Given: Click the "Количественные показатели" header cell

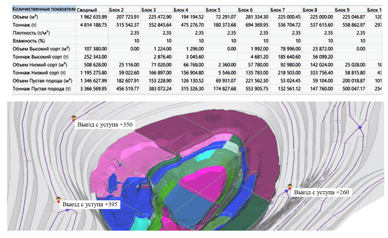Looking at the screenshot, I should pyautogui.click(x=43, y=9).
